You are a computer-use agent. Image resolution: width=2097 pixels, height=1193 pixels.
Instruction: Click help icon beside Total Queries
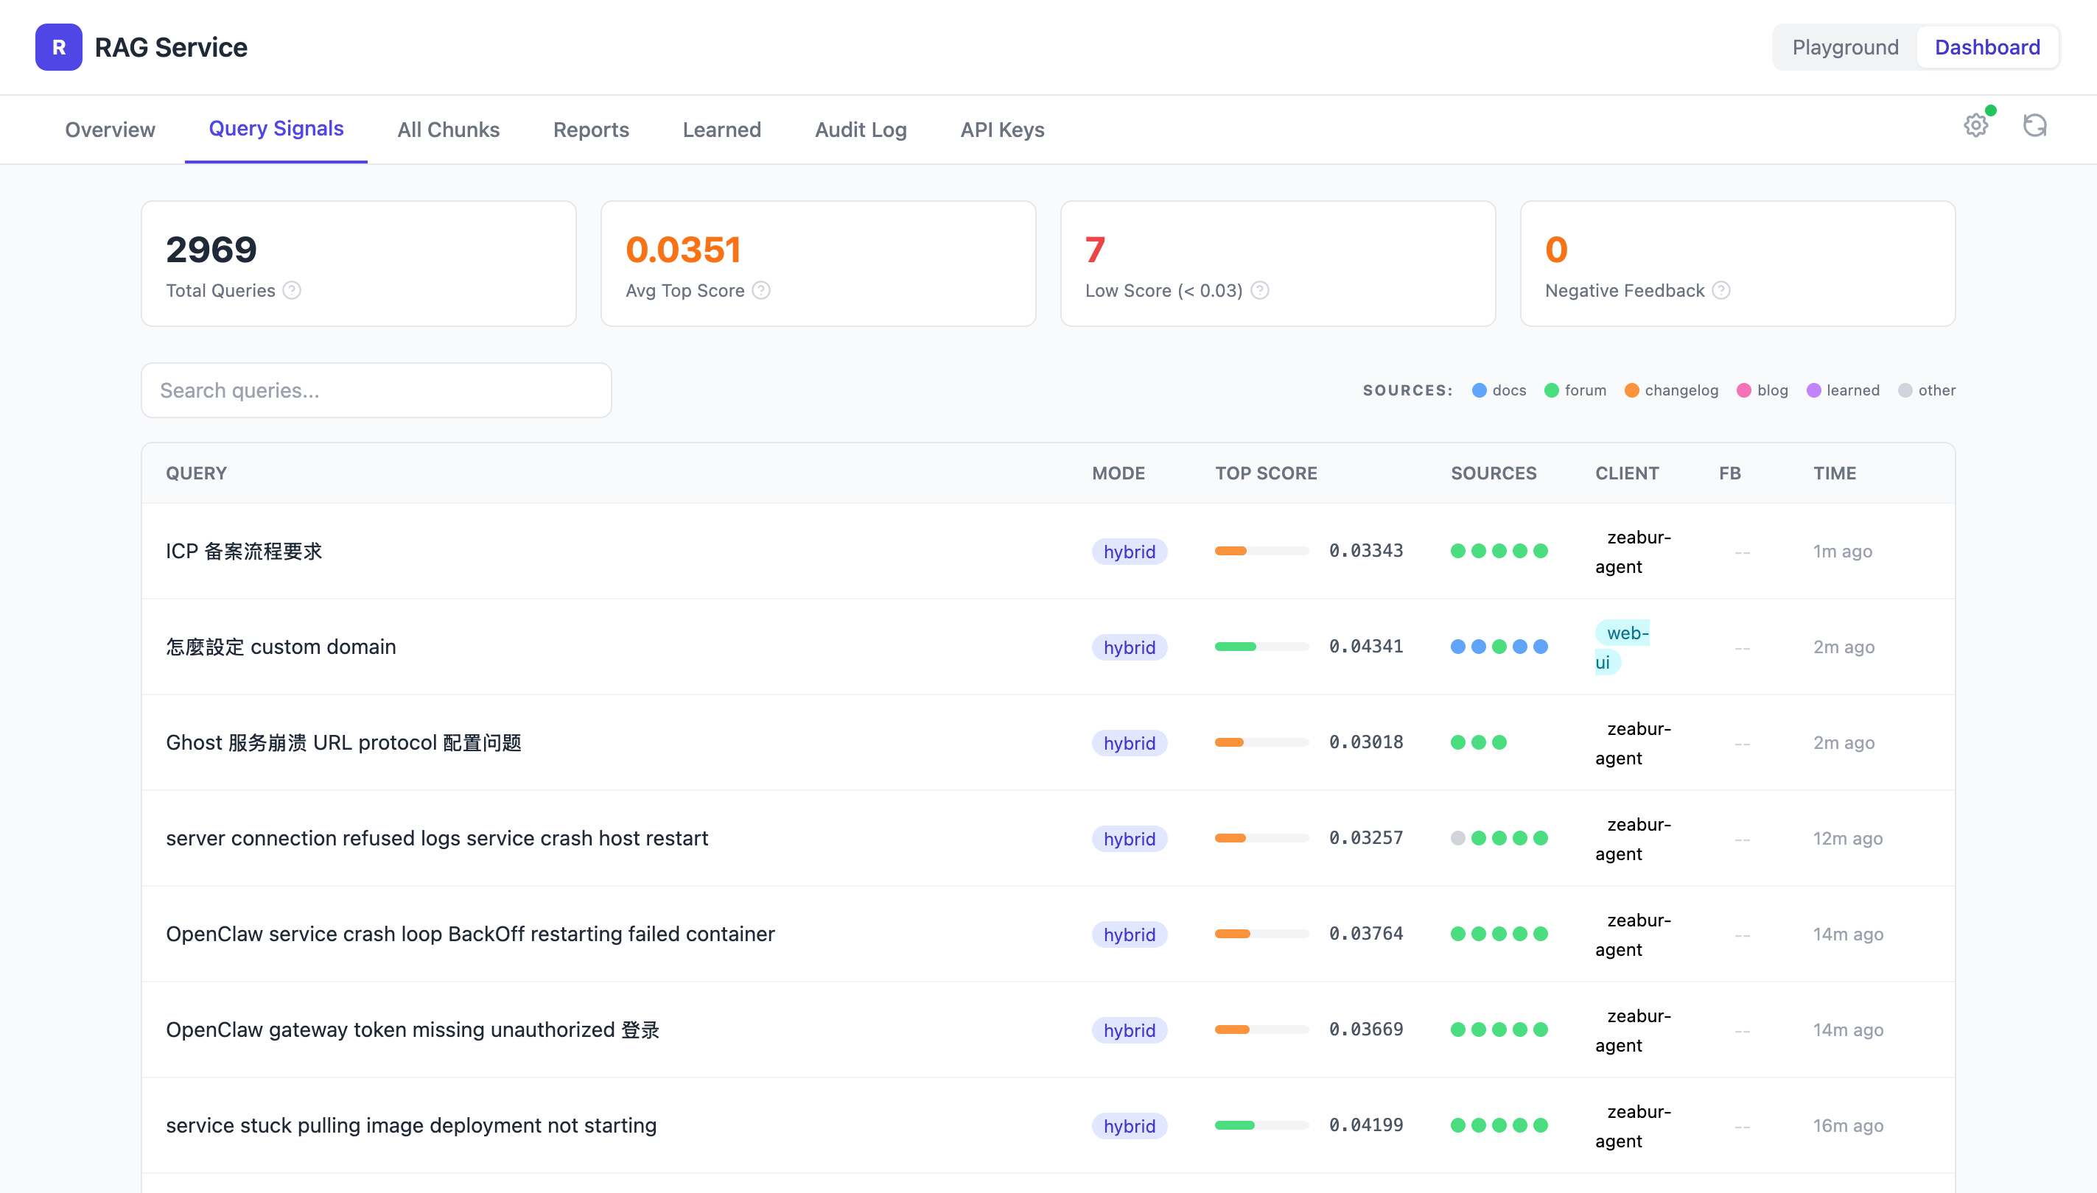tap(292, 290)
